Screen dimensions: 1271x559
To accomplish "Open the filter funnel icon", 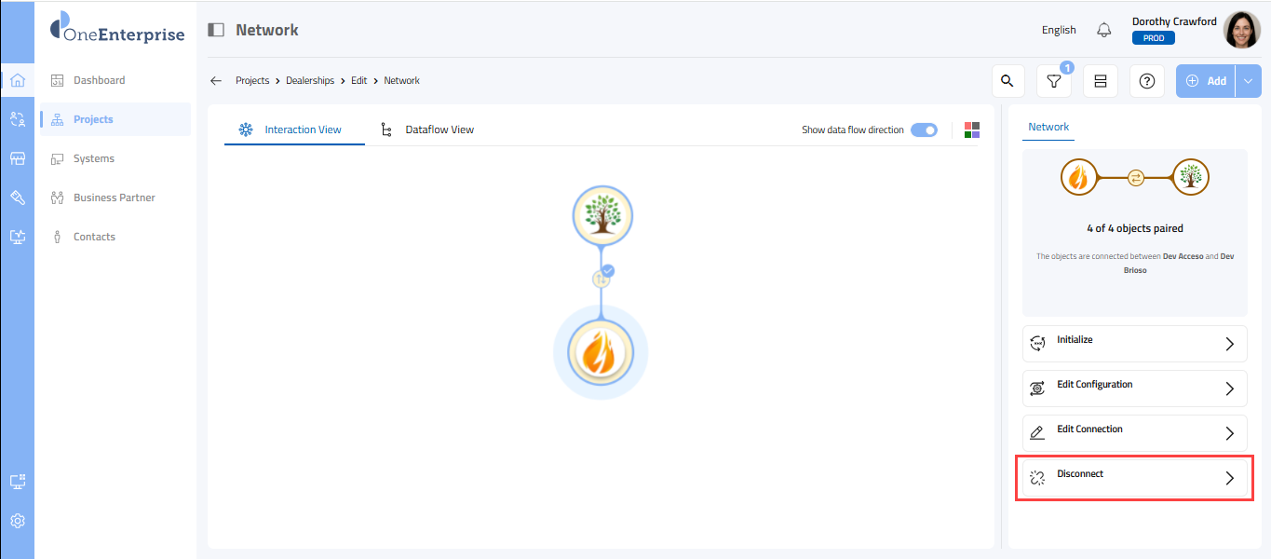I will (x=1053, y=81).
